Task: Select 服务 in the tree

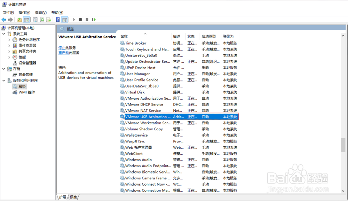Action: (x=22, y=86)
